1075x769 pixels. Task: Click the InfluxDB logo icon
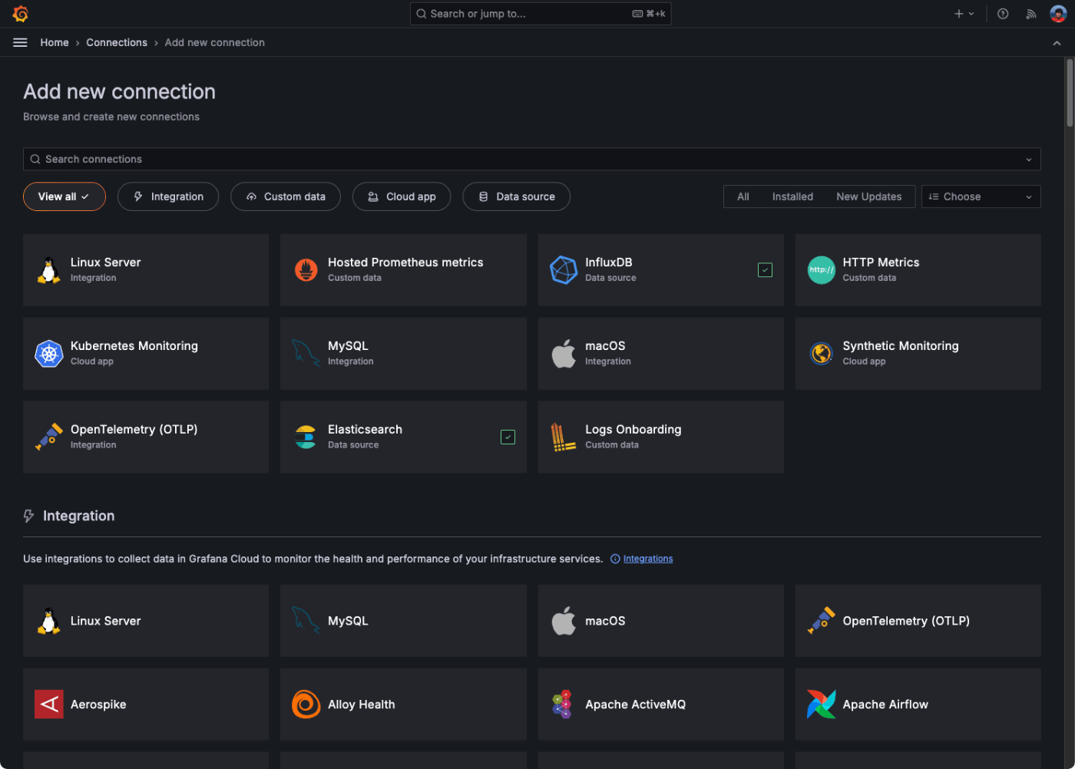pos(564,270)
